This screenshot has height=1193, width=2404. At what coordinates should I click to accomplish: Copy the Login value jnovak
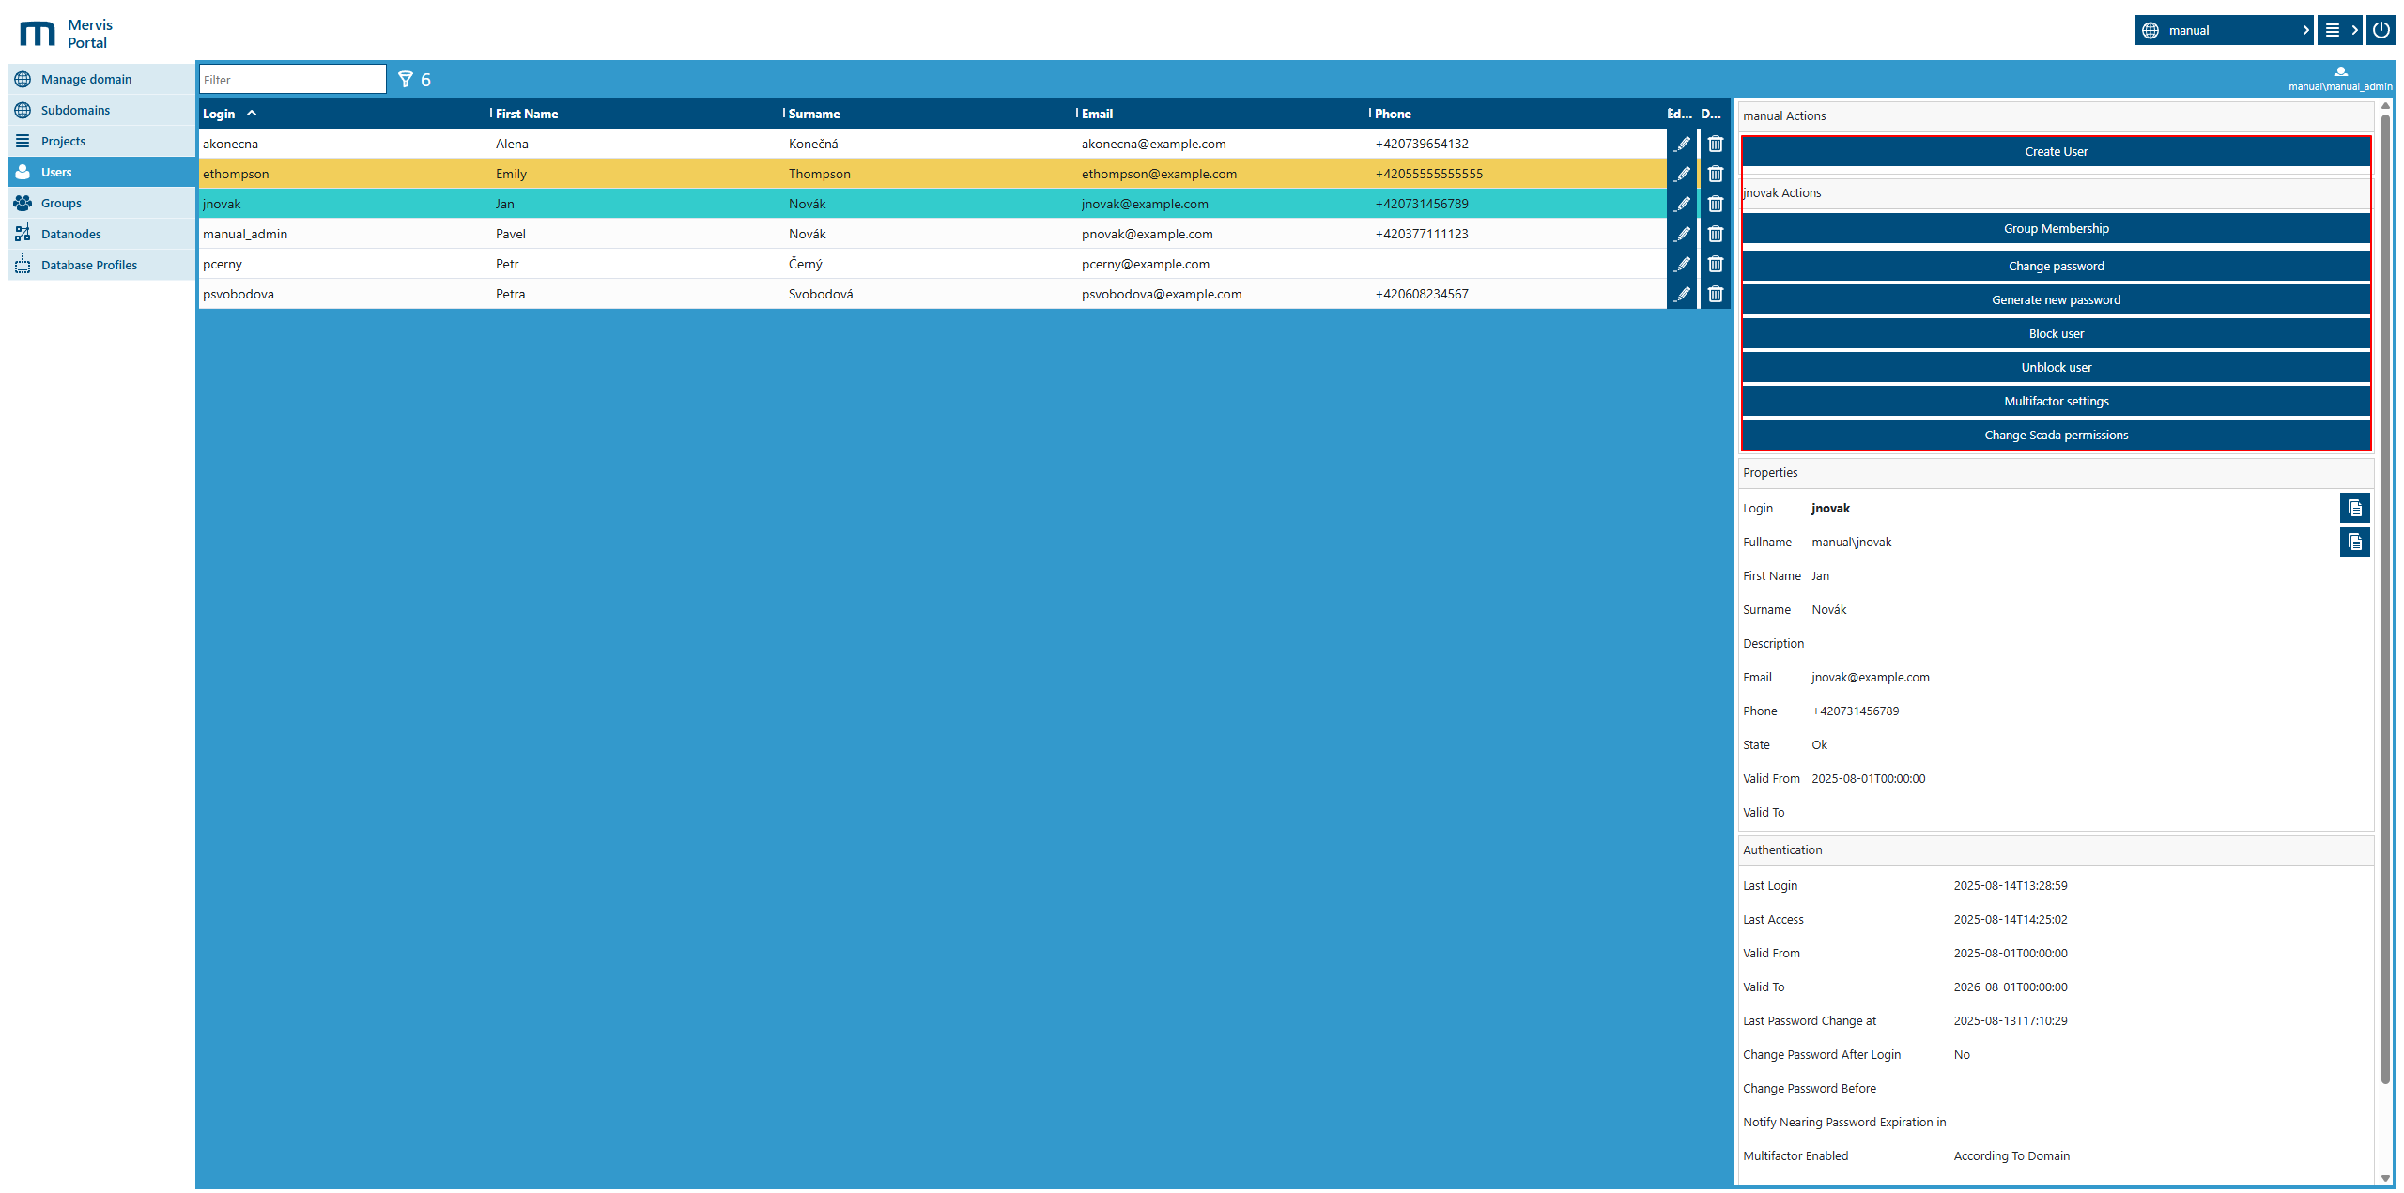2354,508
